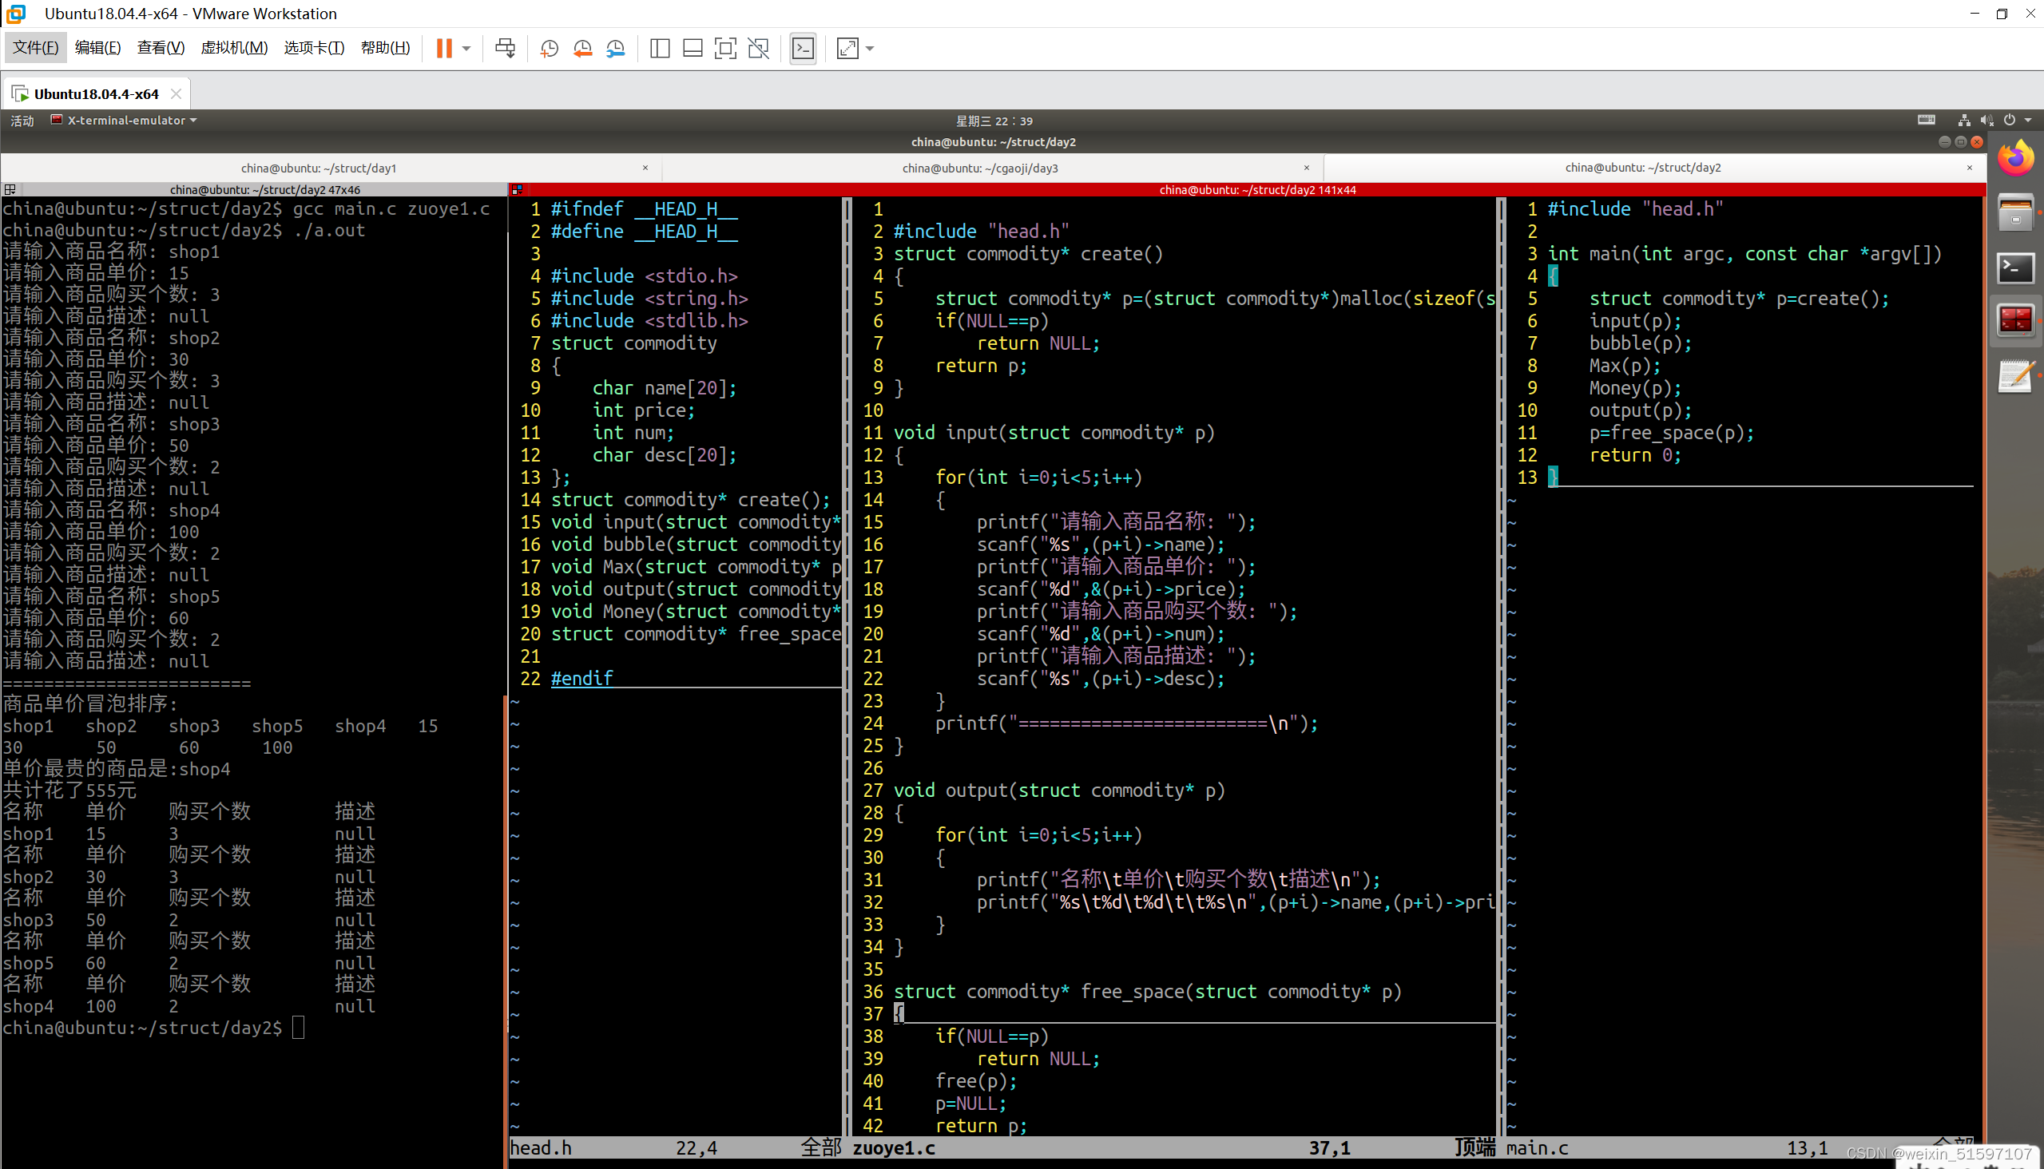Image resolution: width=2044 pixels, height=1169 pixels.
Task: Open the power options dropdown arrow next to pause
Action: coord(466,48)
